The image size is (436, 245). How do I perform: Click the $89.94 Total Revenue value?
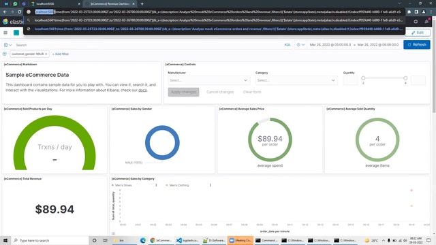coord(54,209)
